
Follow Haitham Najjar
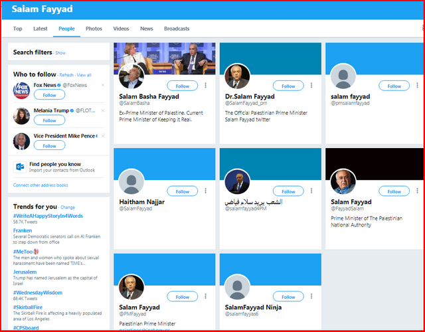183,191
